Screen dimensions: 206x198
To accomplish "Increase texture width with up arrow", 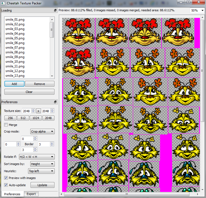I will (33, 110).
